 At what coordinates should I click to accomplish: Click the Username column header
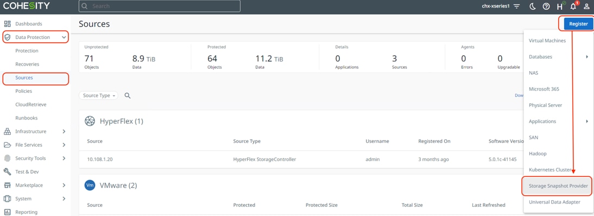point(377,141)
